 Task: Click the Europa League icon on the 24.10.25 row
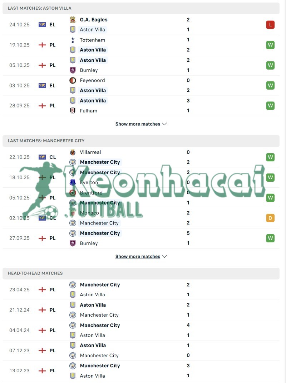[x=43, y=25]
